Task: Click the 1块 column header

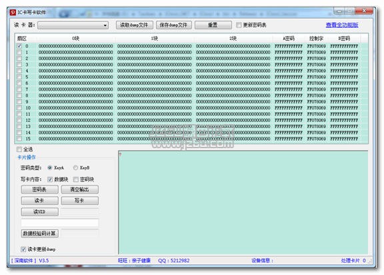Action: pos(154,39)
